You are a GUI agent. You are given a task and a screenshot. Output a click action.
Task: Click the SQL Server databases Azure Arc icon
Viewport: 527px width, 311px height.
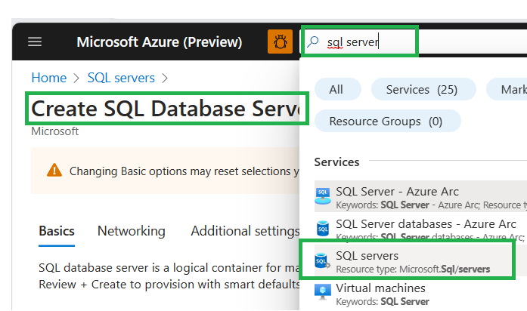point(323,229)
